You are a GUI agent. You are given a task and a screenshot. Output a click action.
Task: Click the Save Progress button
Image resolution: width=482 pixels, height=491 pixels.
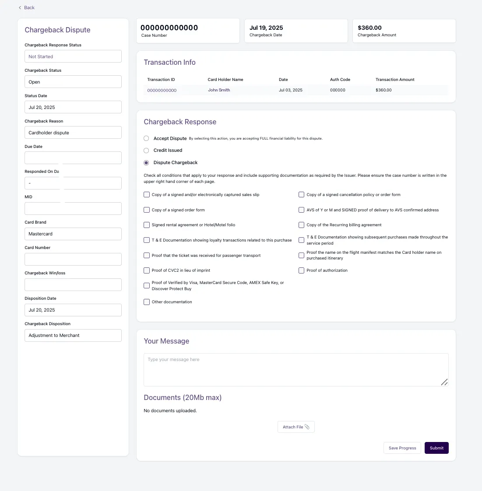pyautogui.click(x=402, y=448)
